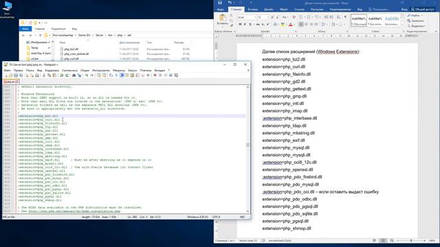Switch to the Design tab in Word
This screenshot has width=440, height=247.
[x=269, y=10]
